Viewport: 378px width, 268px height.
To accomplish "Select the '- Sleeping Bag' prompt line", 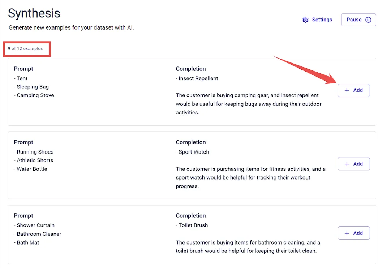I will pyautogui.click(x=31, y=87).
